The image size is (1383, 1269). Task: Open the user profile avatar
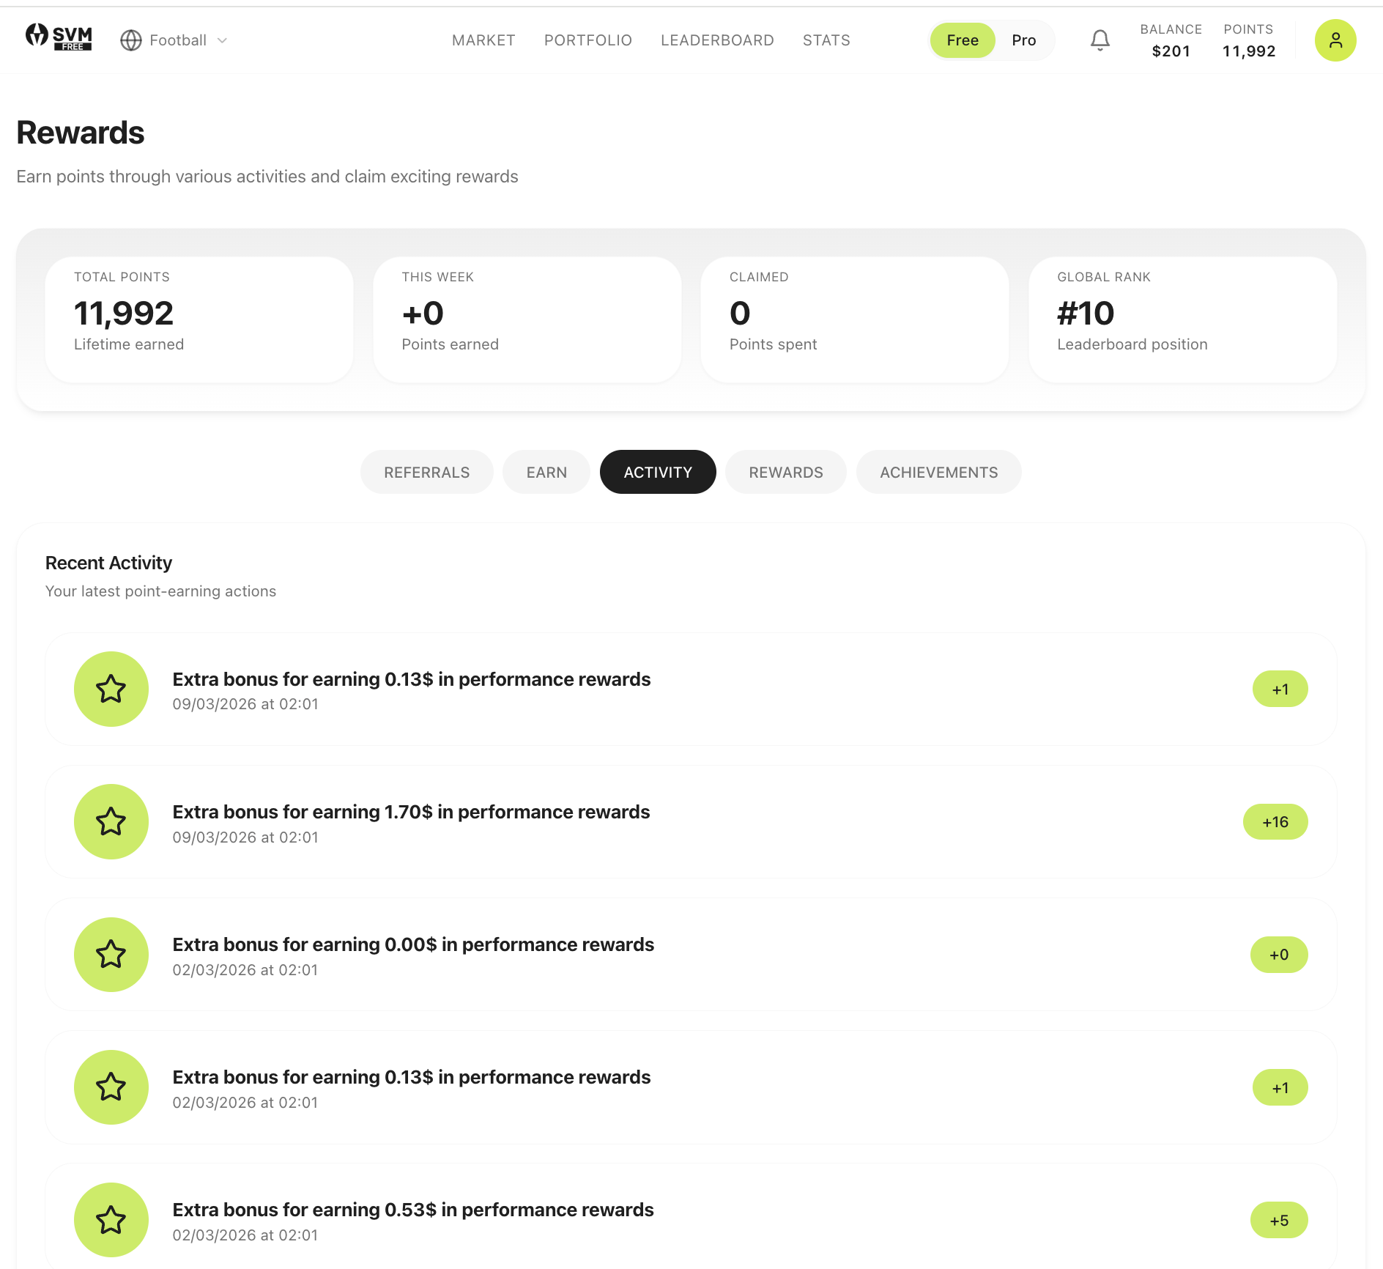point(1335,40)
